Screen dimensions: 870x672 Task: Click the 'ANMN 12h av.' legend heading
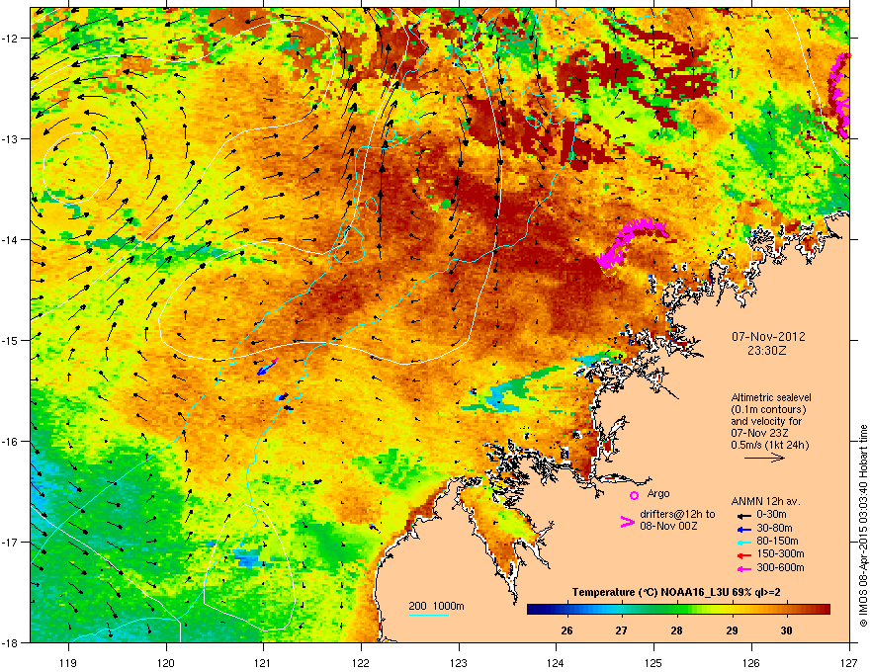pyautogui.click(x=765, y=502)
